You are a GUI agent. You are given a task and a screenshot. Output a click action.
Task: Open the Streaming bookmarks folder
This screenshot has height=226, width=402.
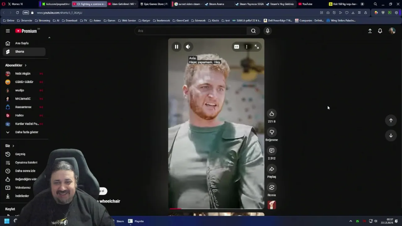tap(42, 20)
